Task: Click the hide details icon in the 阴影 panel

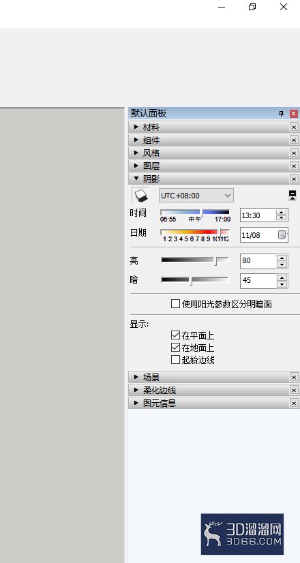Action: 292,196
